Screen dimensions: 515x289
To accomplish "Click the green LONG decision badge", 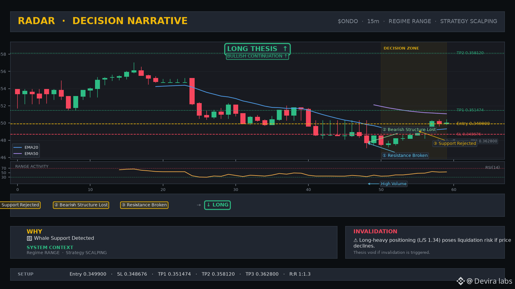I will 218,205.
